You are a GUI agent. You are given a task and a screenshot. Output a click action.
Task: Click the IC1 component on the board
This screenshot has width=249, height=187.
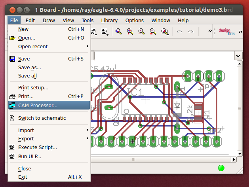pyautogui.click(x=146, y=100)
